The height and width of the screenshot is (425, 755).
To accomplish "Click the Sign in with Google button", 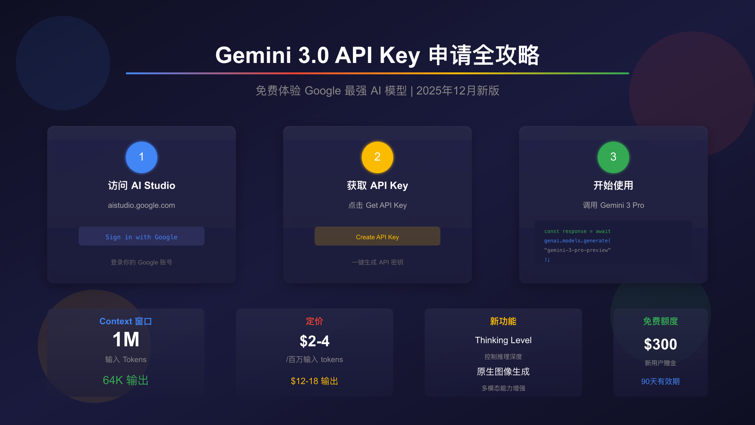I will click(x=142, y=236).
